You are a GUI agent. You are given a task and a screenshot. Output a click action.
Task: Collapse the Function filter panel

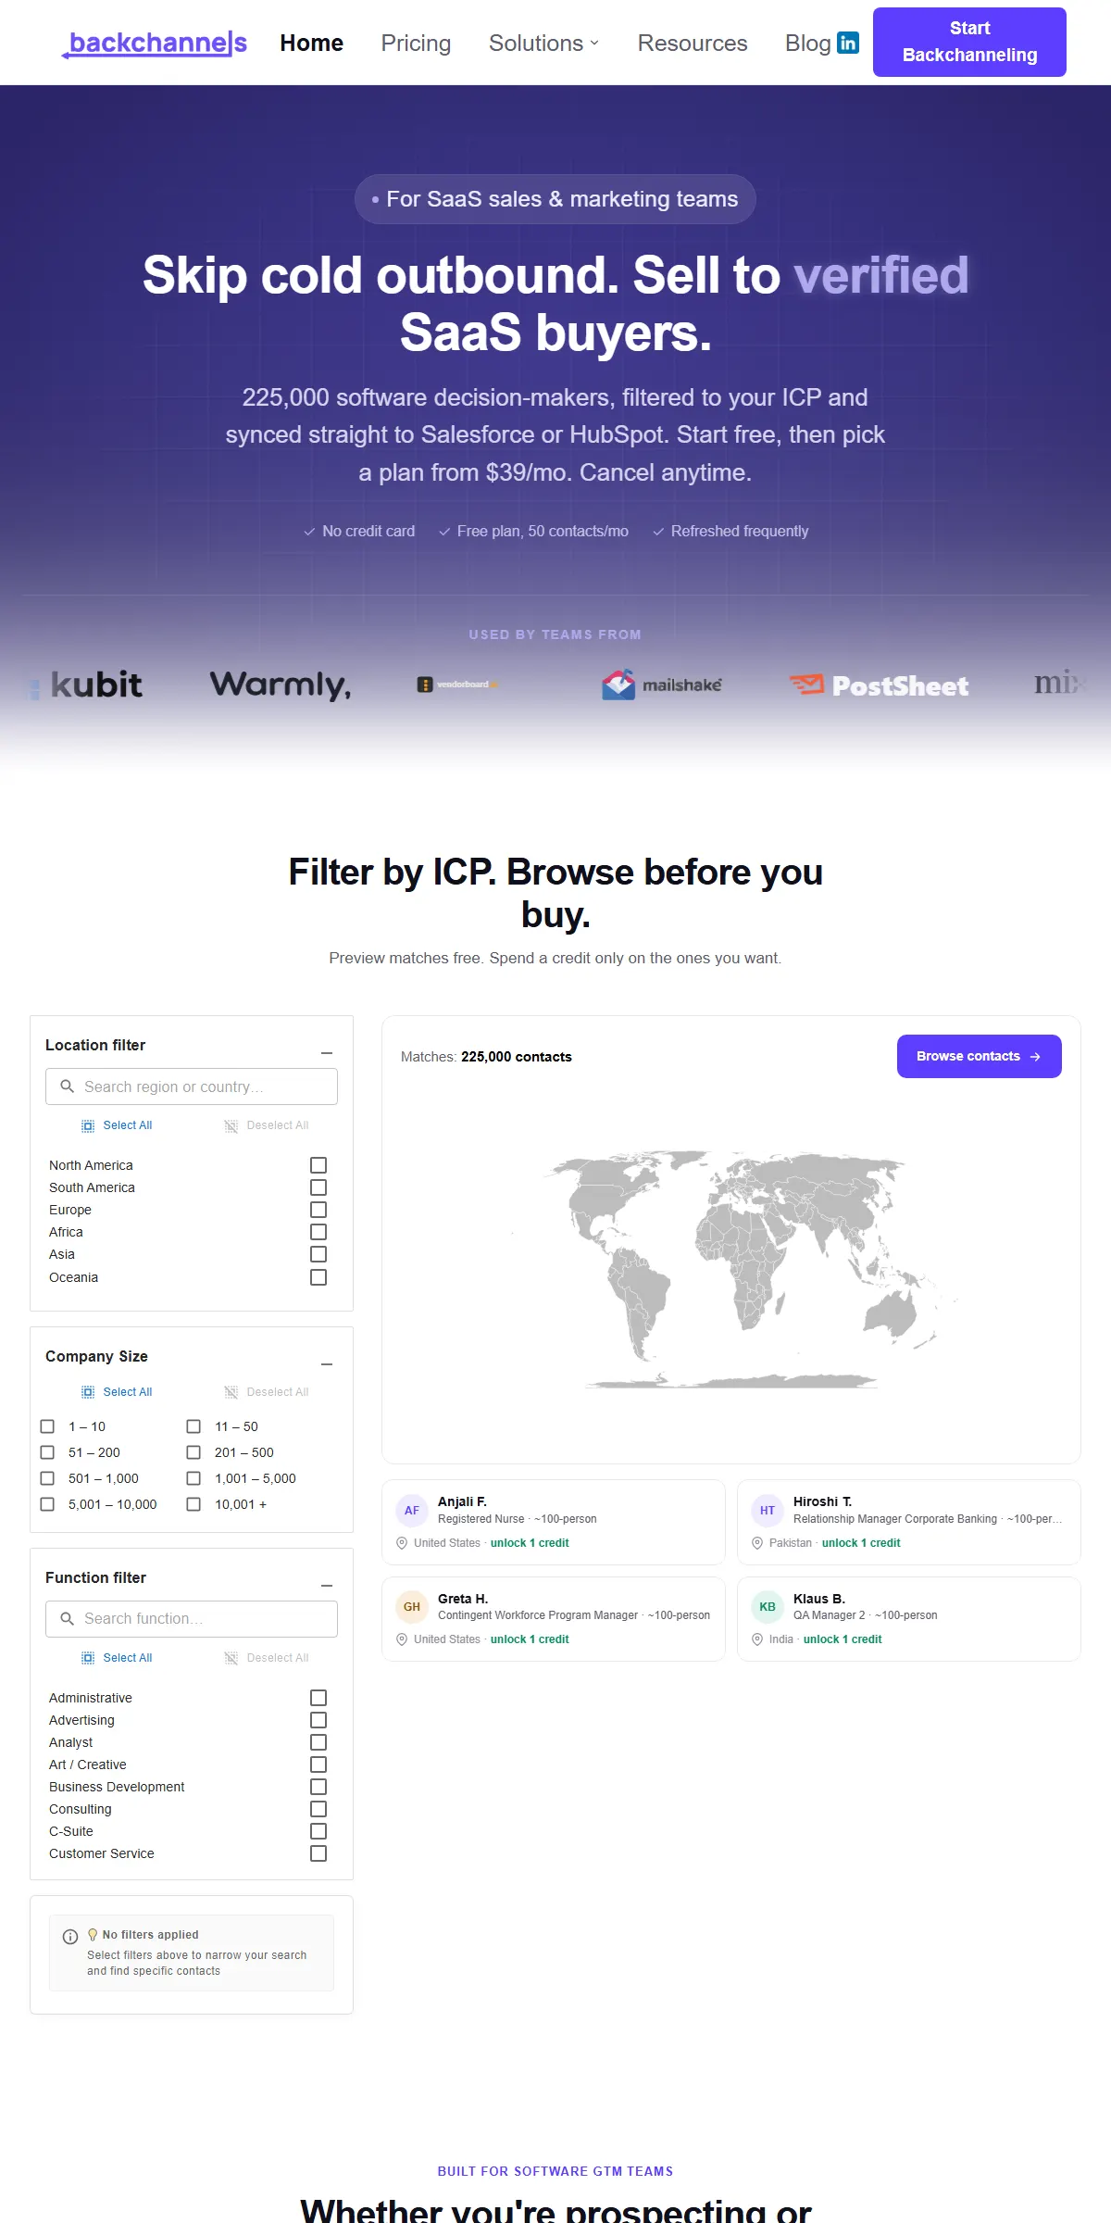(327, 1586)
